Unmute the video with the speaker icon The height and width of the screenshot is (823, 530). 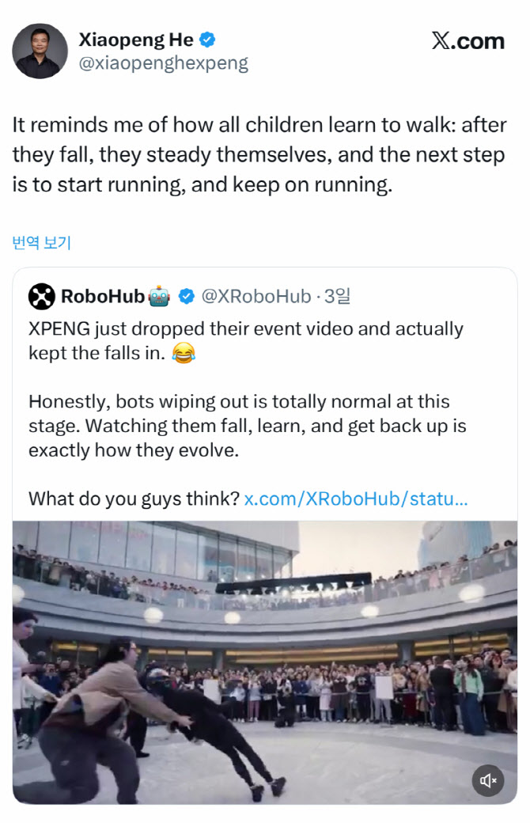click(488, 781)
